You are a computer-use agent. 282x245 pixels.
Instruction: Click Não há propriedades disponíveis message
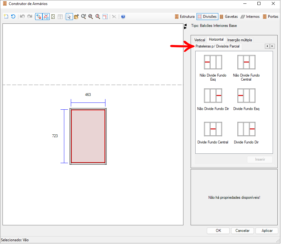234,198
